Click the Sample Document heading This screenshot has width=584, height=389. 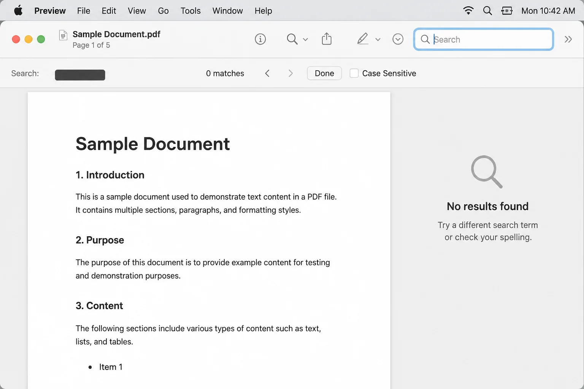pyautogui.click(x=152, y=144)
